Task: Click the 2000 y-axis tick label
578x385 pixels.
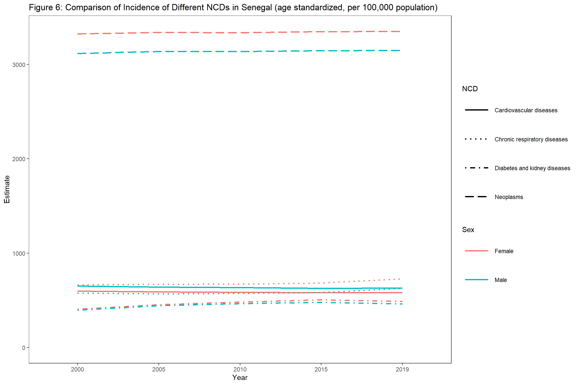Action: (x=19, y=159)
